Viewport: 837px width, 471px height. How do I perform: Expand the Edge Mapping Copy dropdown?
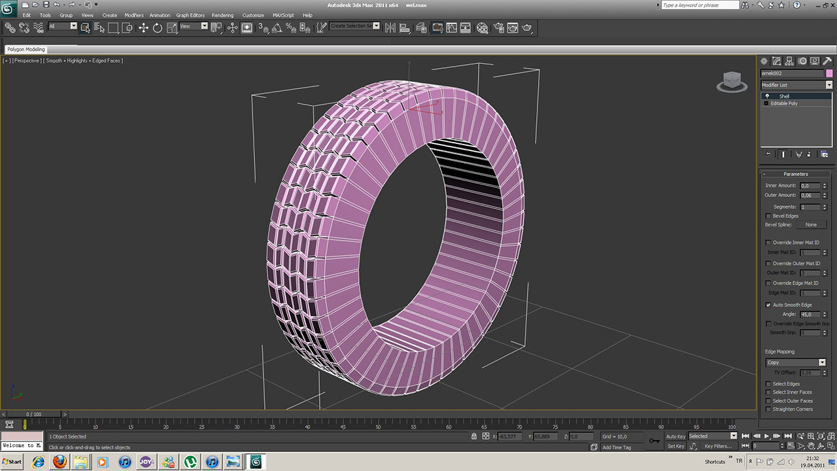click(x=822, y=362)
